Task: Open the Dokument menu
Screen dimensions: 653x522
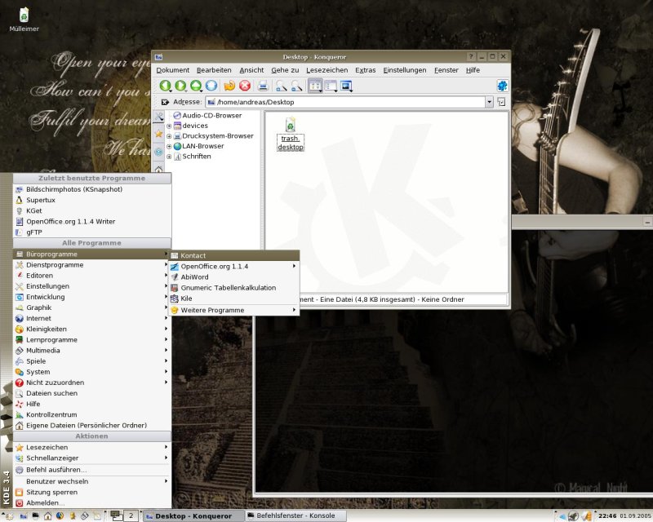Action: (x=172, y=70)
